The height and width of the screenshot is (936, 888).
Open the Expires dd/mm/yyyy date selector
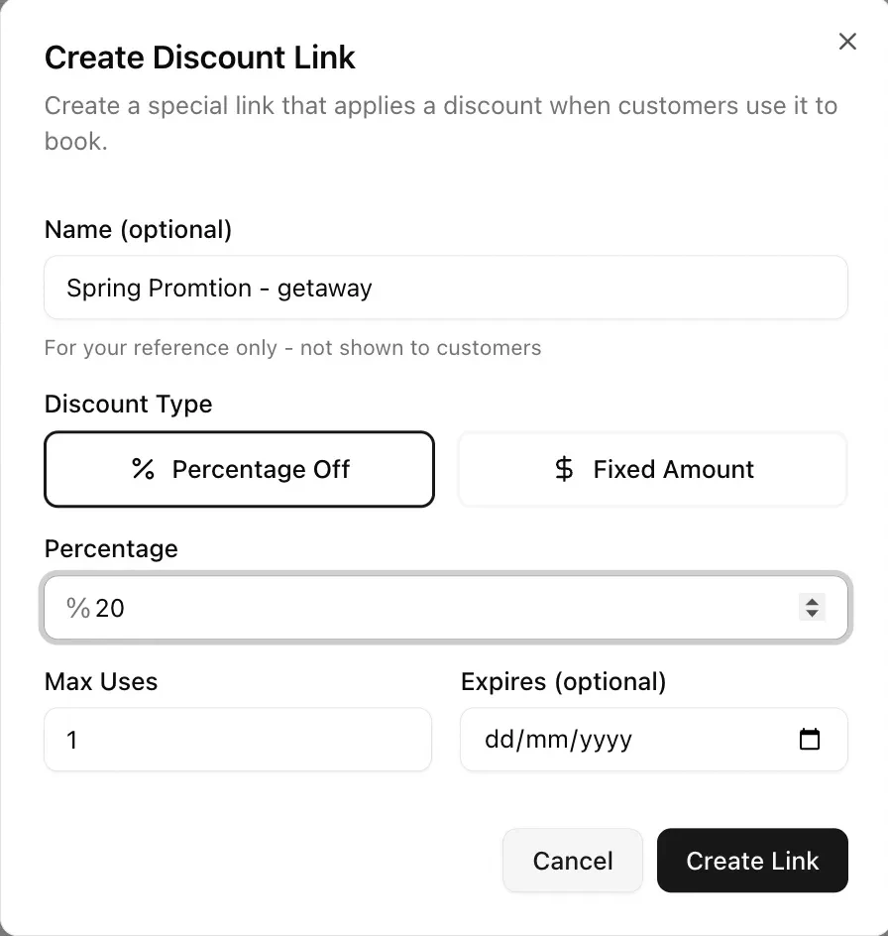654,739
